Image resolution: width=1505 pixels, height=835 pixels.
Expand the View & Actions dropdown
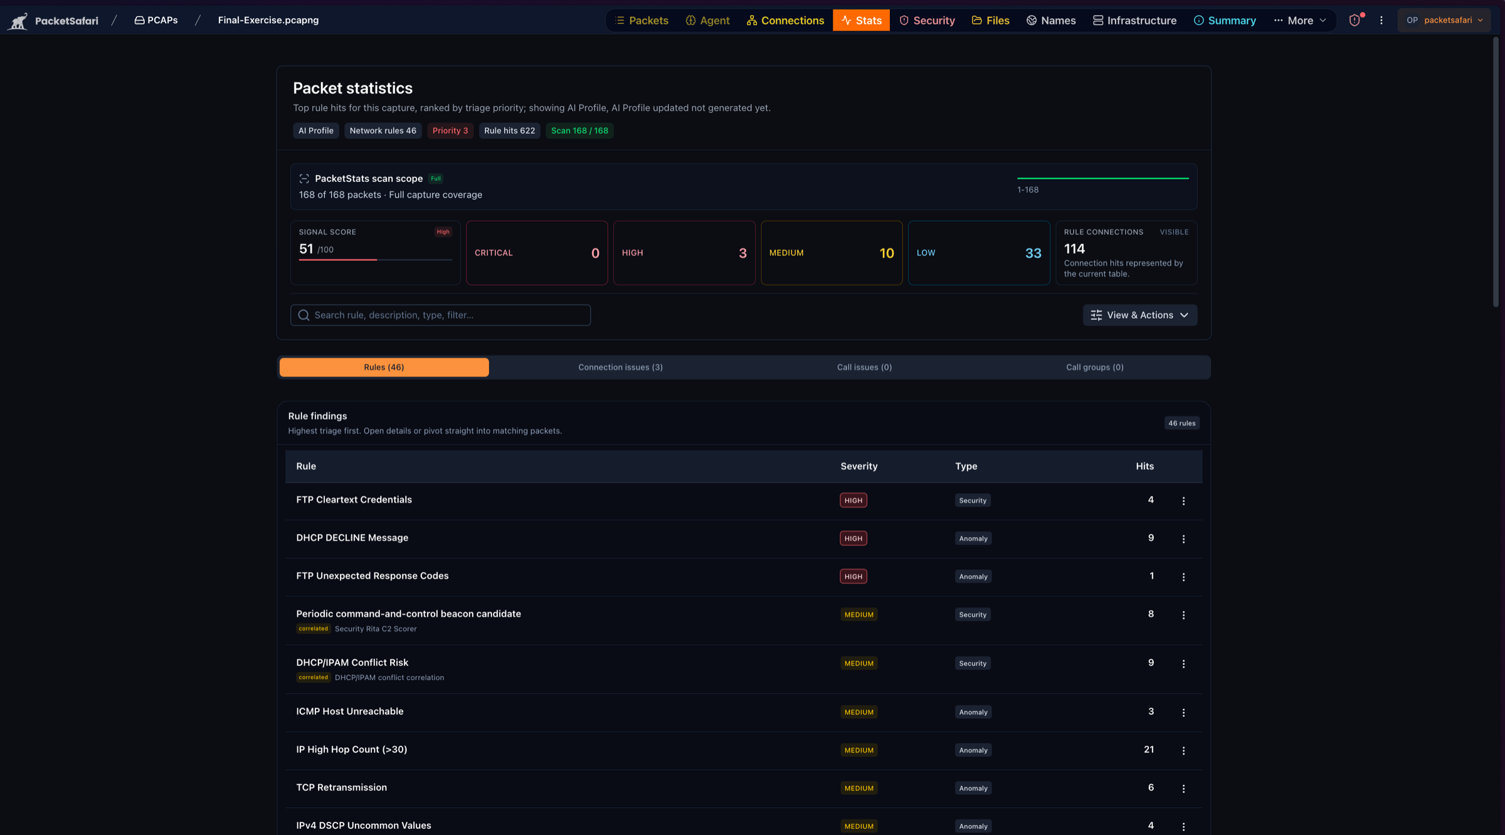(x=1140, y=315)
